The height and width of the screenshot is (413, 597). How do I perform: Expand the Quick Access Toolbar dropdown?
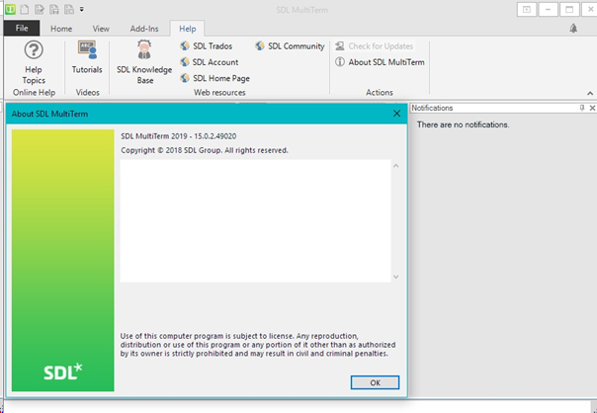(x=81, y=9)
